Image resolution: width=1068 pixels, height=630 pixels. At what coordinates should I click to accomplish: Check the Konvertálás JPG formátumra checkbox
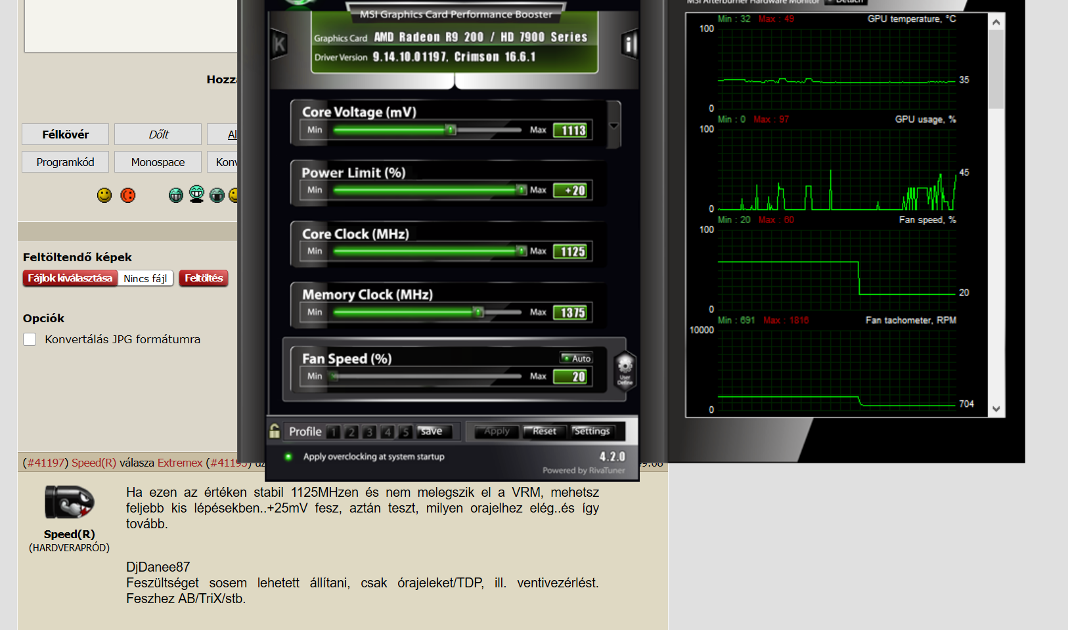pos(30,339)
